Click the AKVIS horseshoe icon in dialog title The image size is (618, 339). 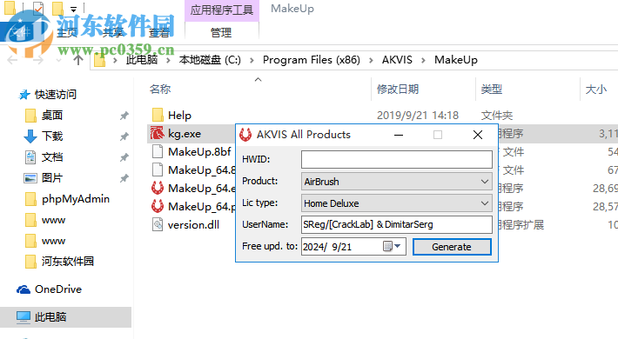click(x=245, y=135)
